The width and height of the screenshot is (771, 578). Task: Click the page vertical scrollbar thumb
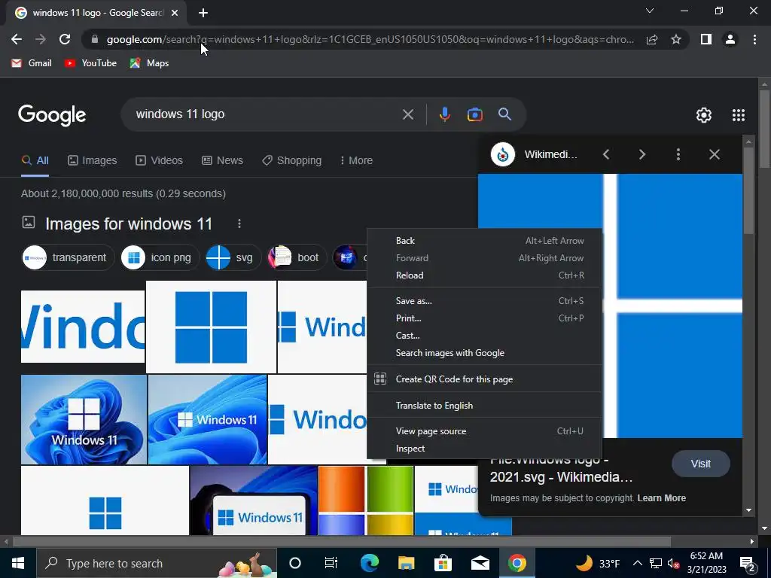point(765,129)
